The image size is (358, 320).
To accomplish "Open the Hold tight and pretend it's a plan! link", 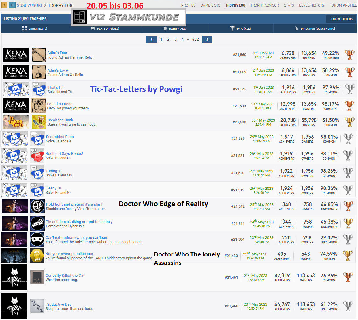I will coord(74,204).
